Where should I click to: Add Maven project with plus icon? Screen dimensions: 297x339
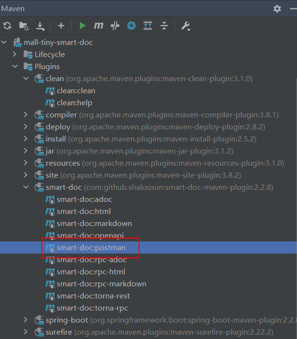coord(61,26)
